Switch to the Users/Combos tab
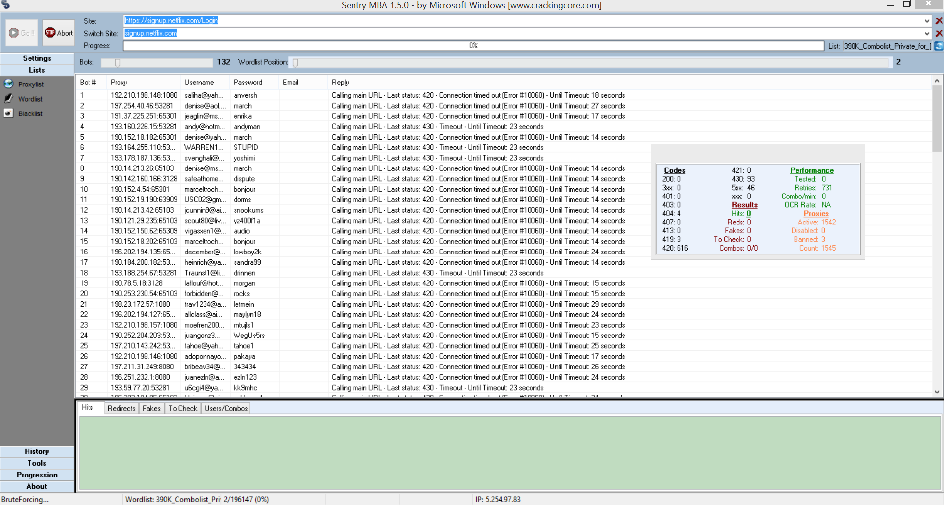944x505 pixels. 226,408
